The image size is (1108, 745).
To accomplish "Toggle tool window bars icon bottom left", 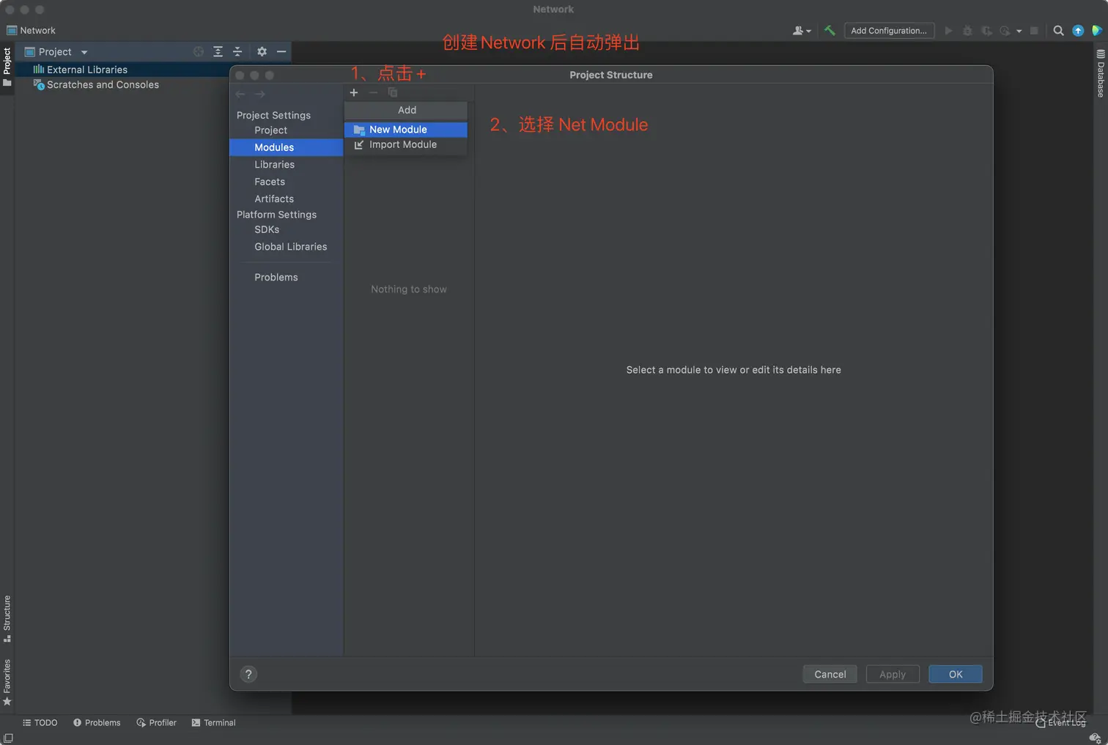I will (8, 738).
